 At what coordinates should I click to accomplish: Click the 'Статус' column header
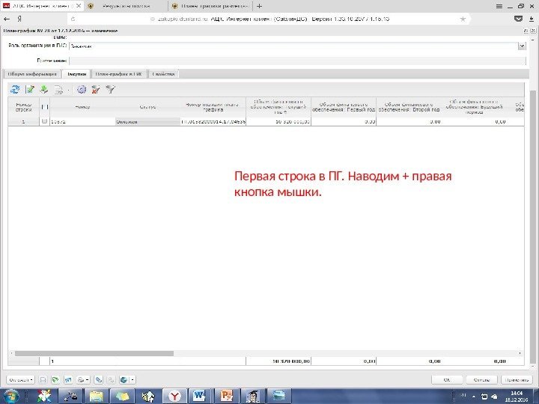coord(147,107)
